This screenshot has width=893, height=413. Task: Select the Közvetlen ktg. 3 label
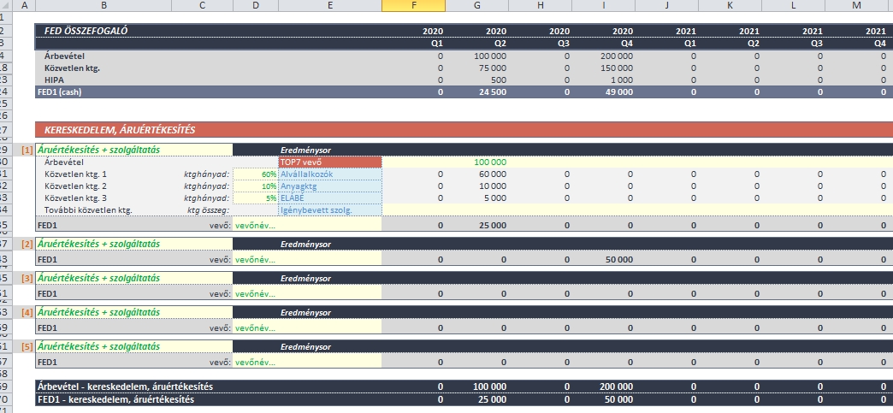75,198
